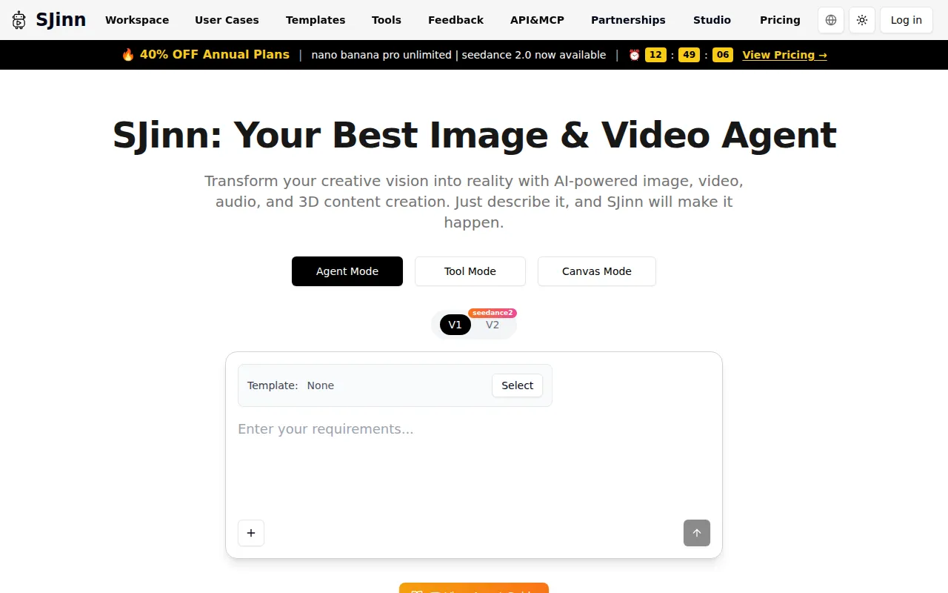Navigate to API&MCP
The height and width of the screenshot is (593, 948).
pos(537,20)
